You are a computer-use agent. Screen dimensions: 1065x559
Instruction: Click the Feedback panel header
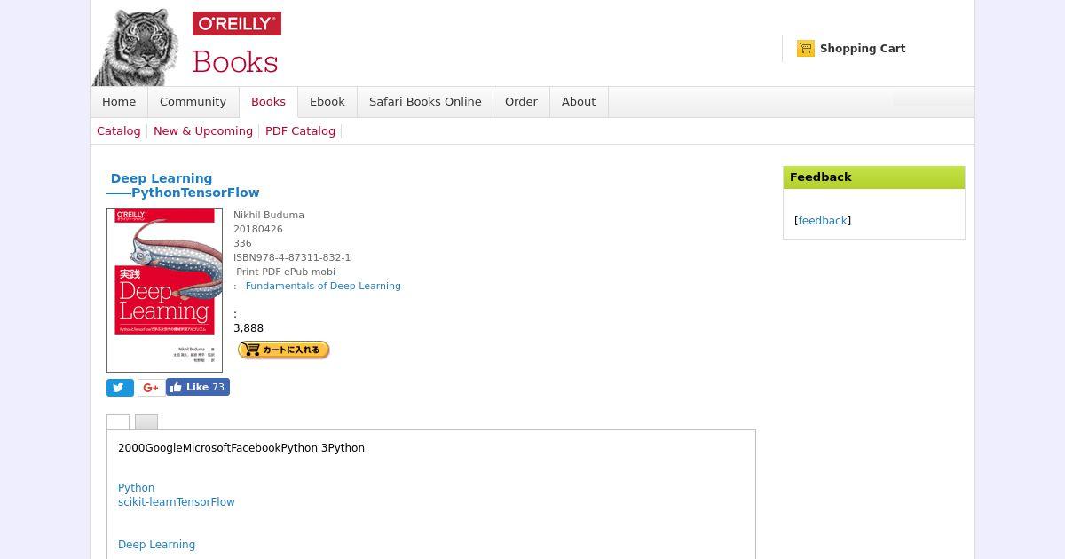point(874,177)
